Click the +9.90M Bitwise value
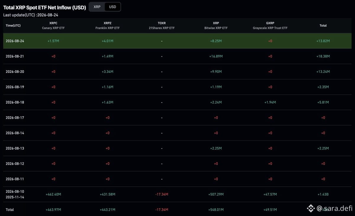Image resolution: width=355 pixels, height=216 pixels. (216, 72)
